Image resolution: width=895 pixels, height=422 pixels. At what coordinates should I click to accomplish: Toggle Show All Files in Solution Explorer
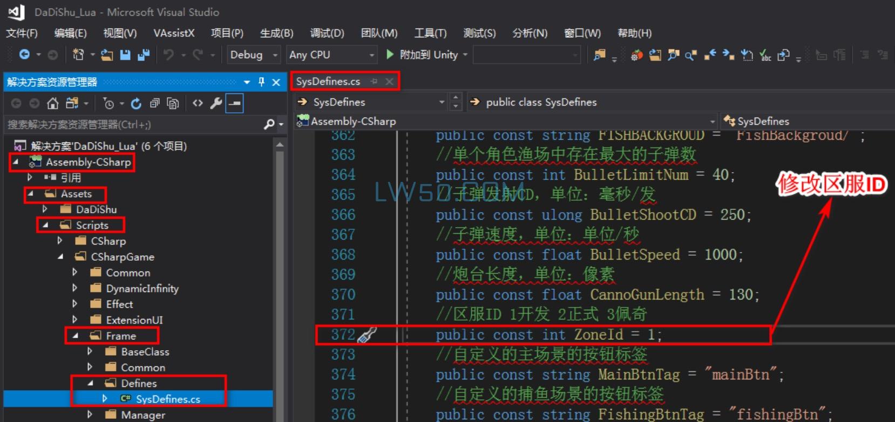point(173,103)
